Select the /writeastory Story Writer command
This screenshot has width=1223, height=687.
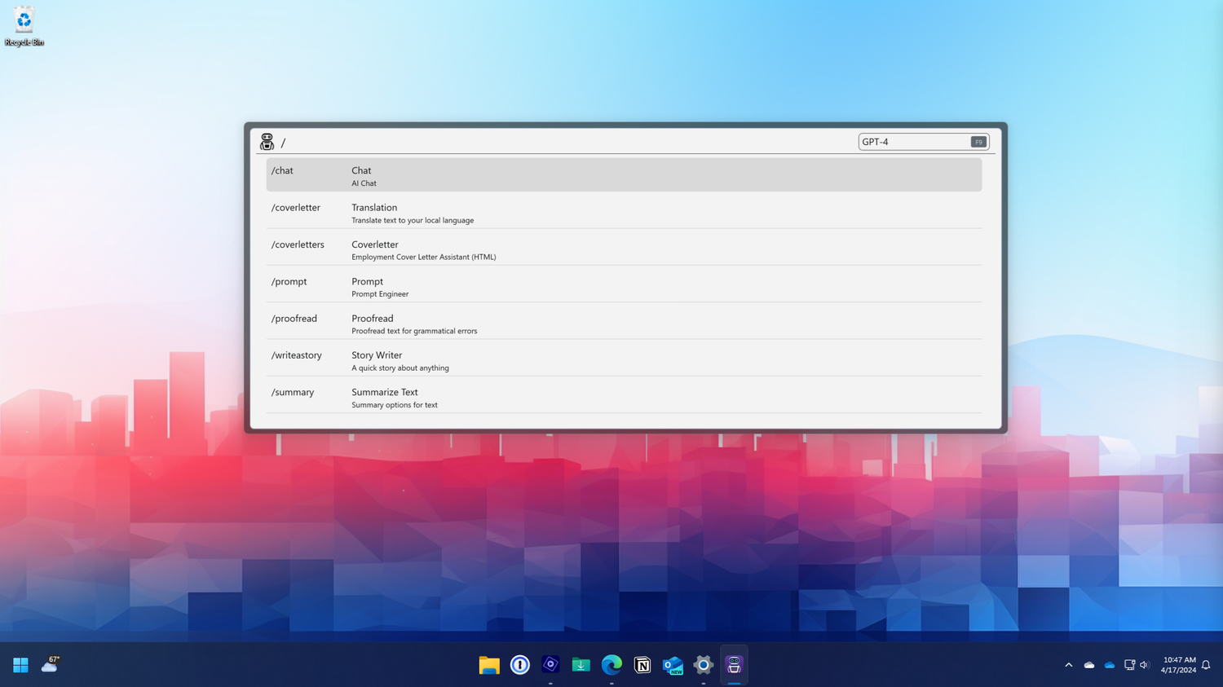click(624, 360)
